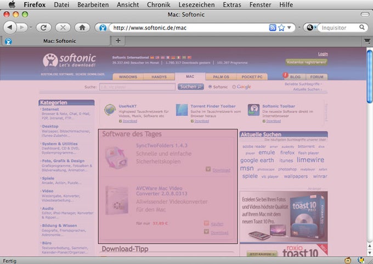Open a new tab with plus button

click(118, 41)
